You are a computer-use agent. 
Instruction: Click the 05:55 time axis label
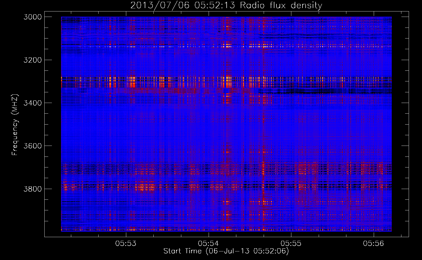tap(291, 243)
